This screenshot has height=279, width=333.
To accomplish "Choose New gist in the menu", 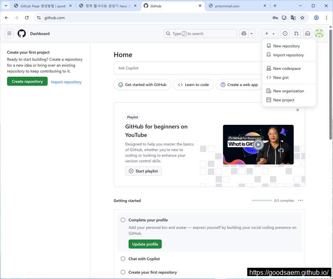I will point(289,77).
